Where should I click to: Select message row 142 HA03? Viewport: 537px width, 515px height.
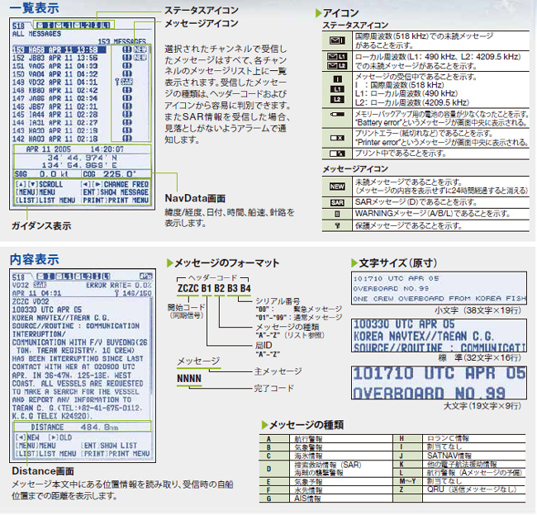click(x=55, y=139)
